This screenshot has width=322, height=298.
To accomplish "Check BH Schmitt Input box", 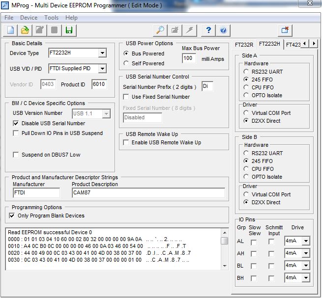I will 271,278.
